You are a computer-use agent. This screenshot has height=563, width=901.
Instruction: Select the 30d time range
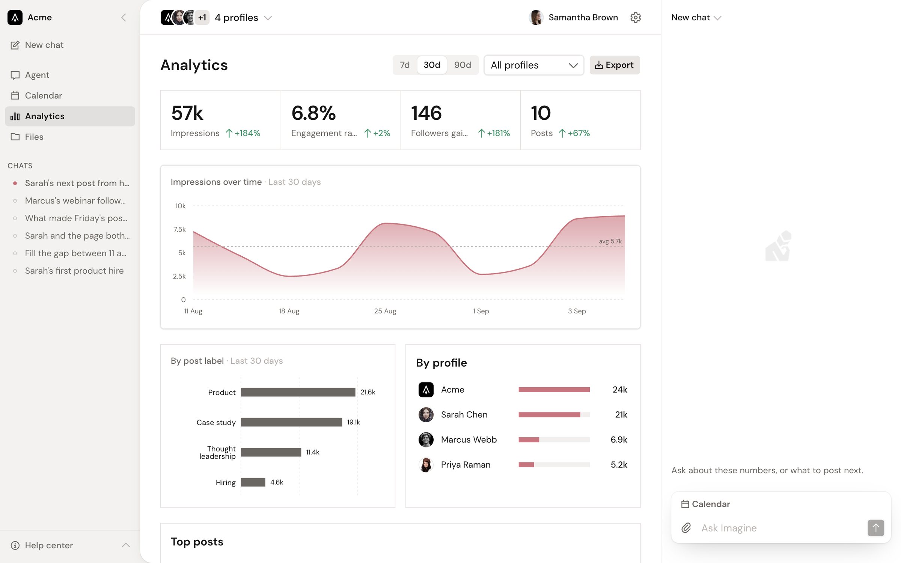(432, 65)
